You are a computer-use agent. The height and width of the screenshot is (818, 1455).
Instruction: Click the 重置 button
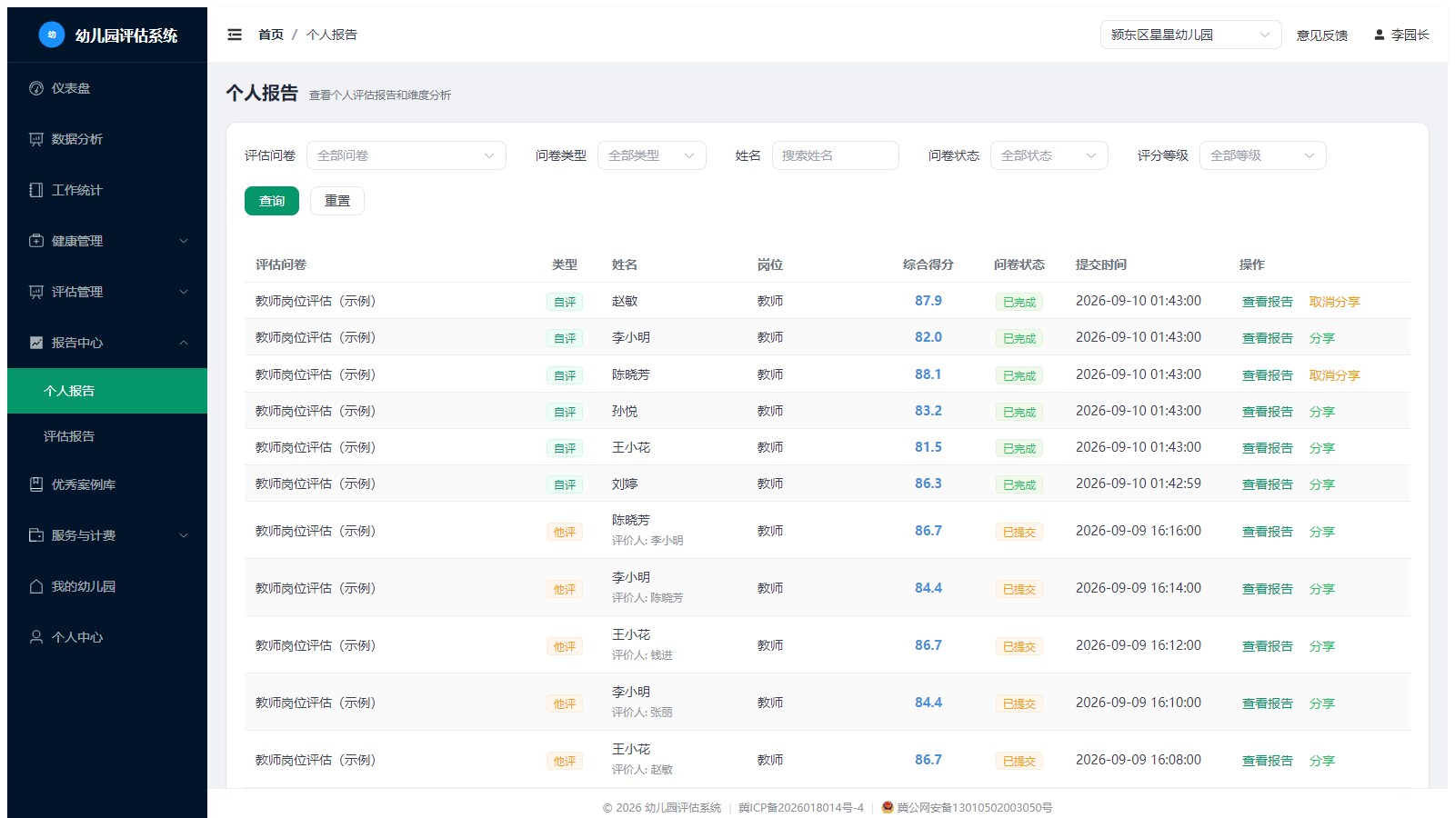[x=337, y=201]
